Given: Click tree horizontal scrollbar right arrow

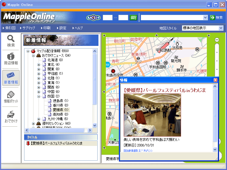Looking at the screenshot, I should [x=90, y=130].
